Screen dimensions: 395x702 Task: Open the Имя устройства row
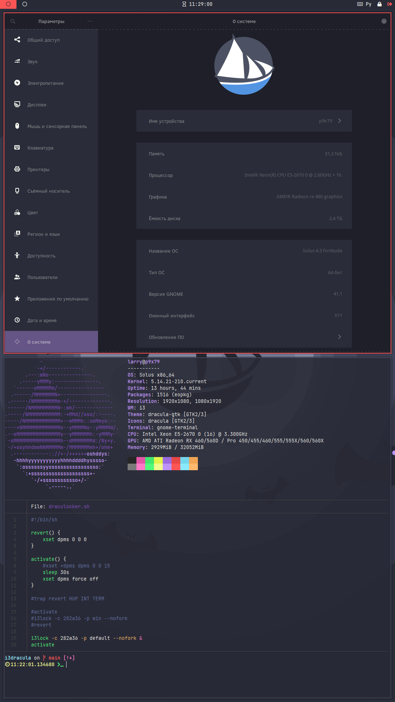(244, 121)
